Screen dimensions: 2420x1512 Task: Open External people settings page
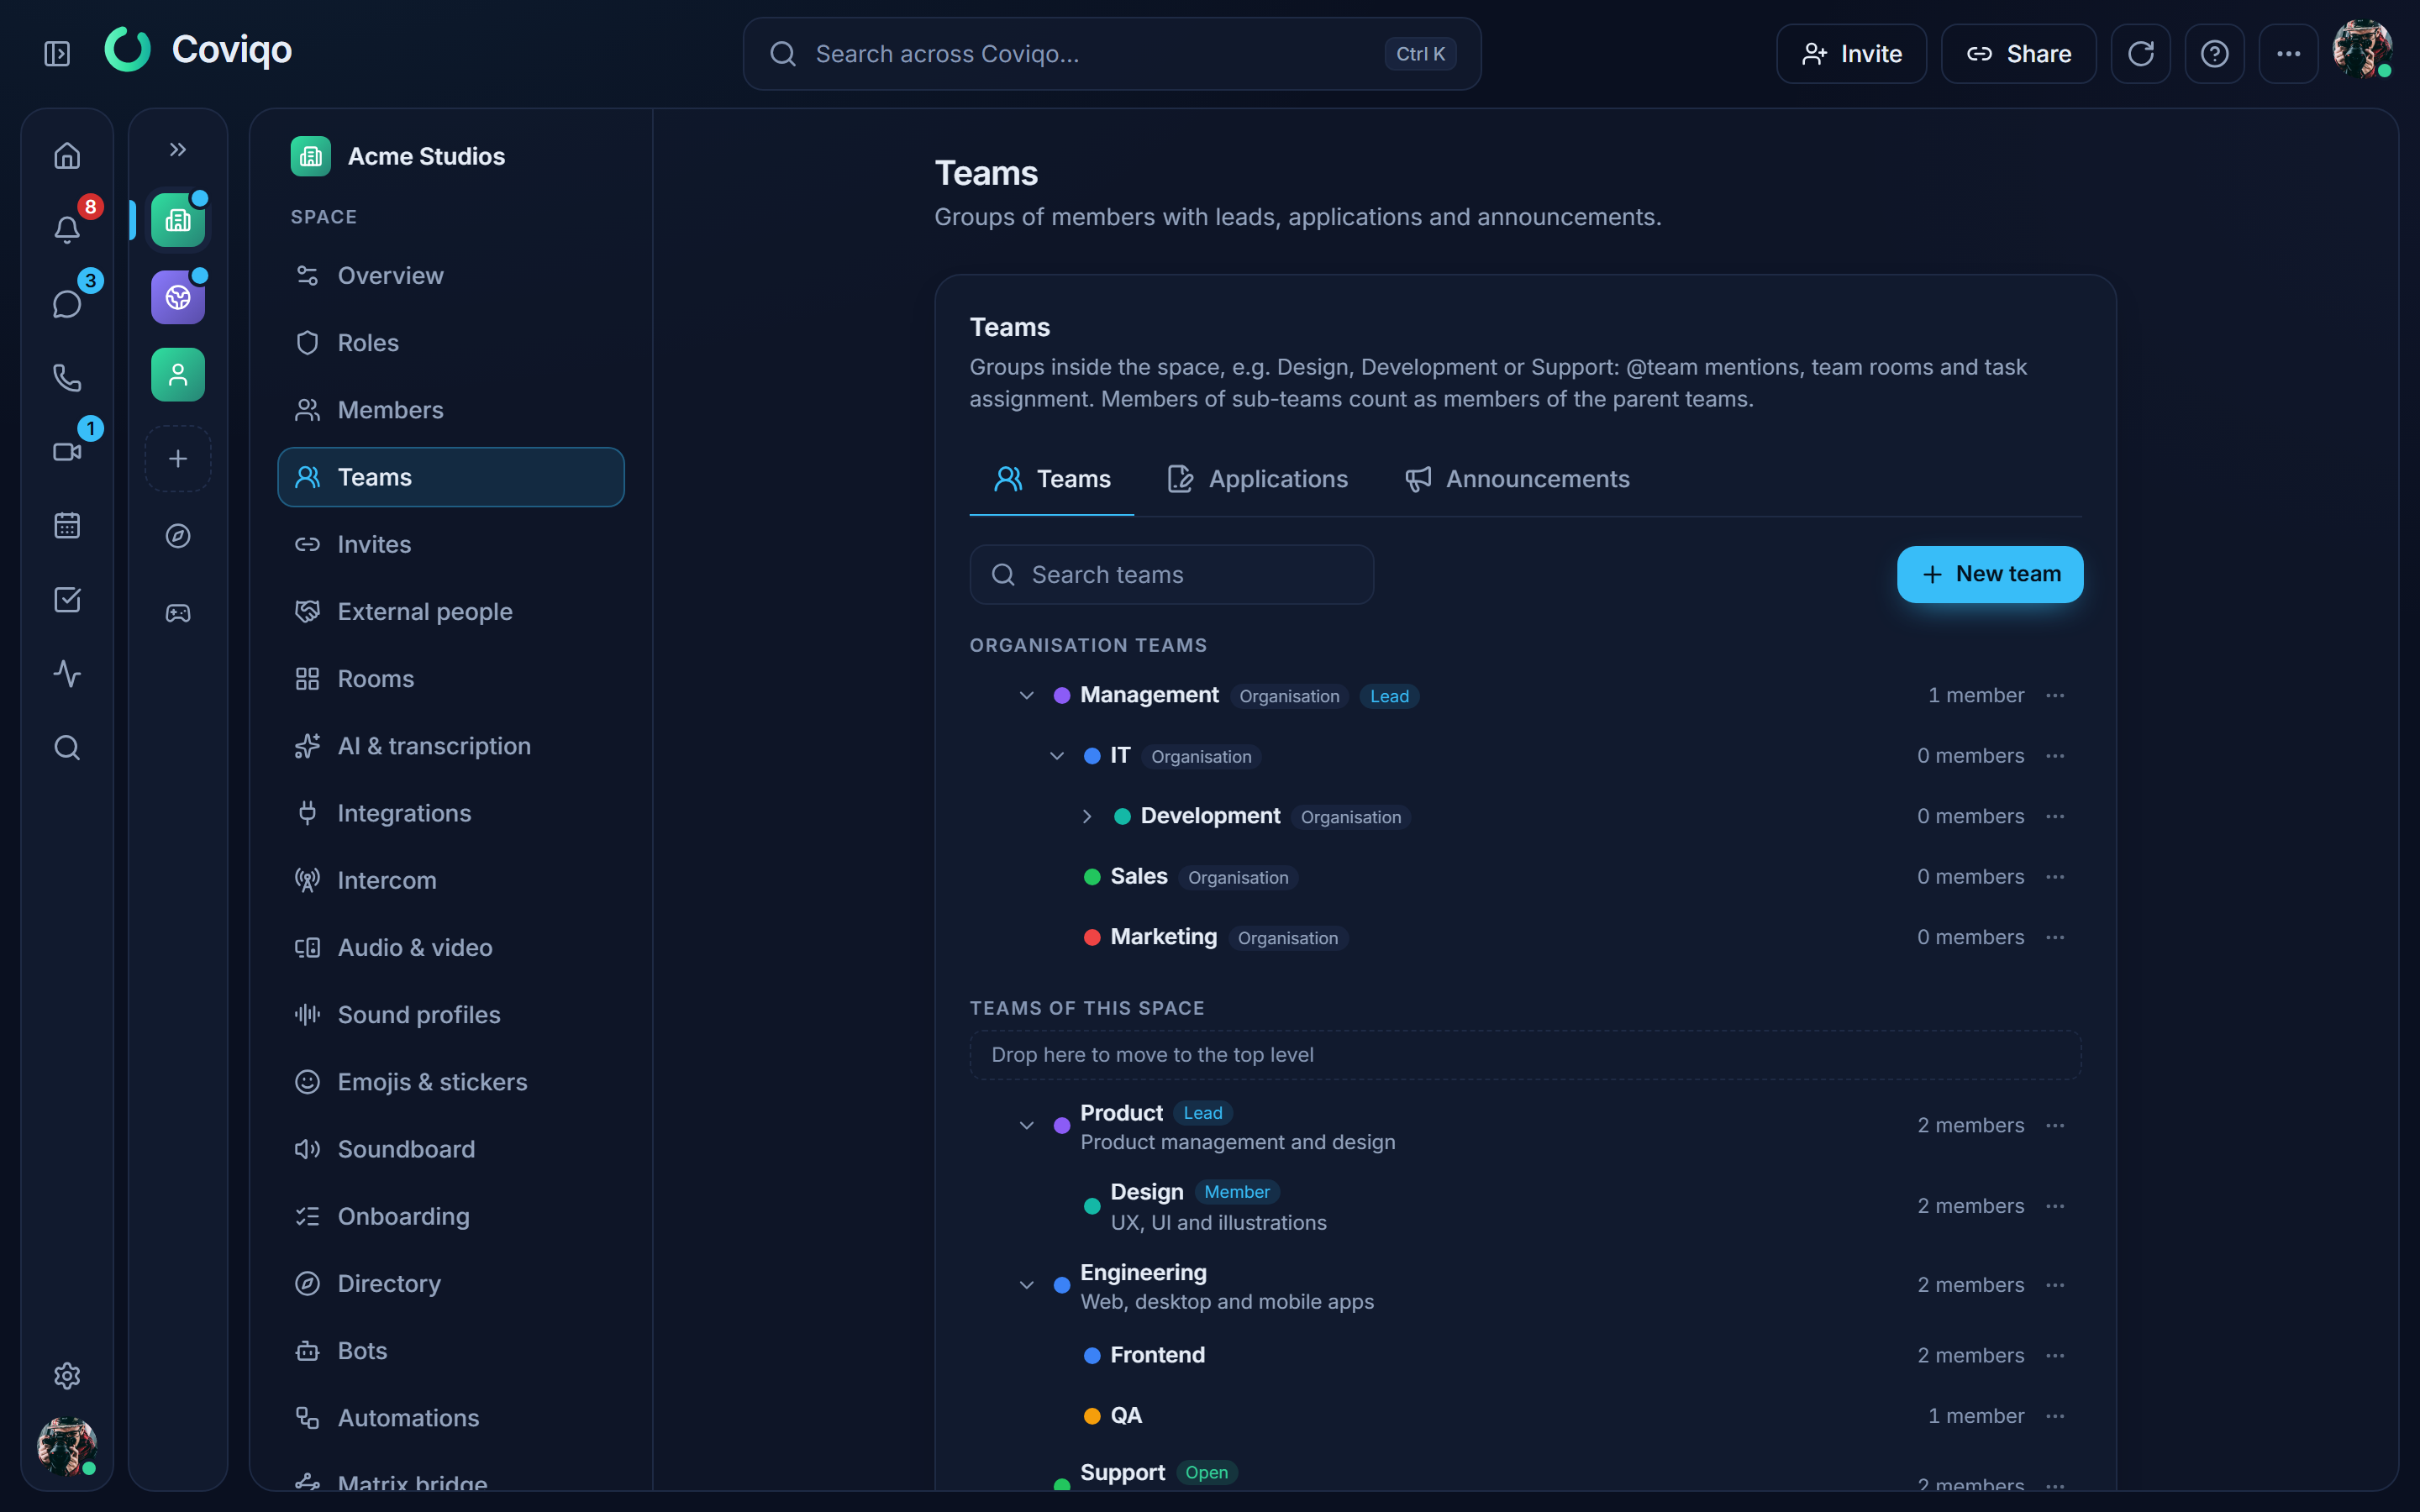tap(451, 612)
